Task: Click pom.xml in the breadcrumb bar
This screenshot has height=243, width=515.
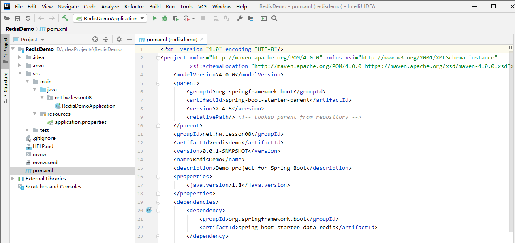Action: [x=53, y=29]
